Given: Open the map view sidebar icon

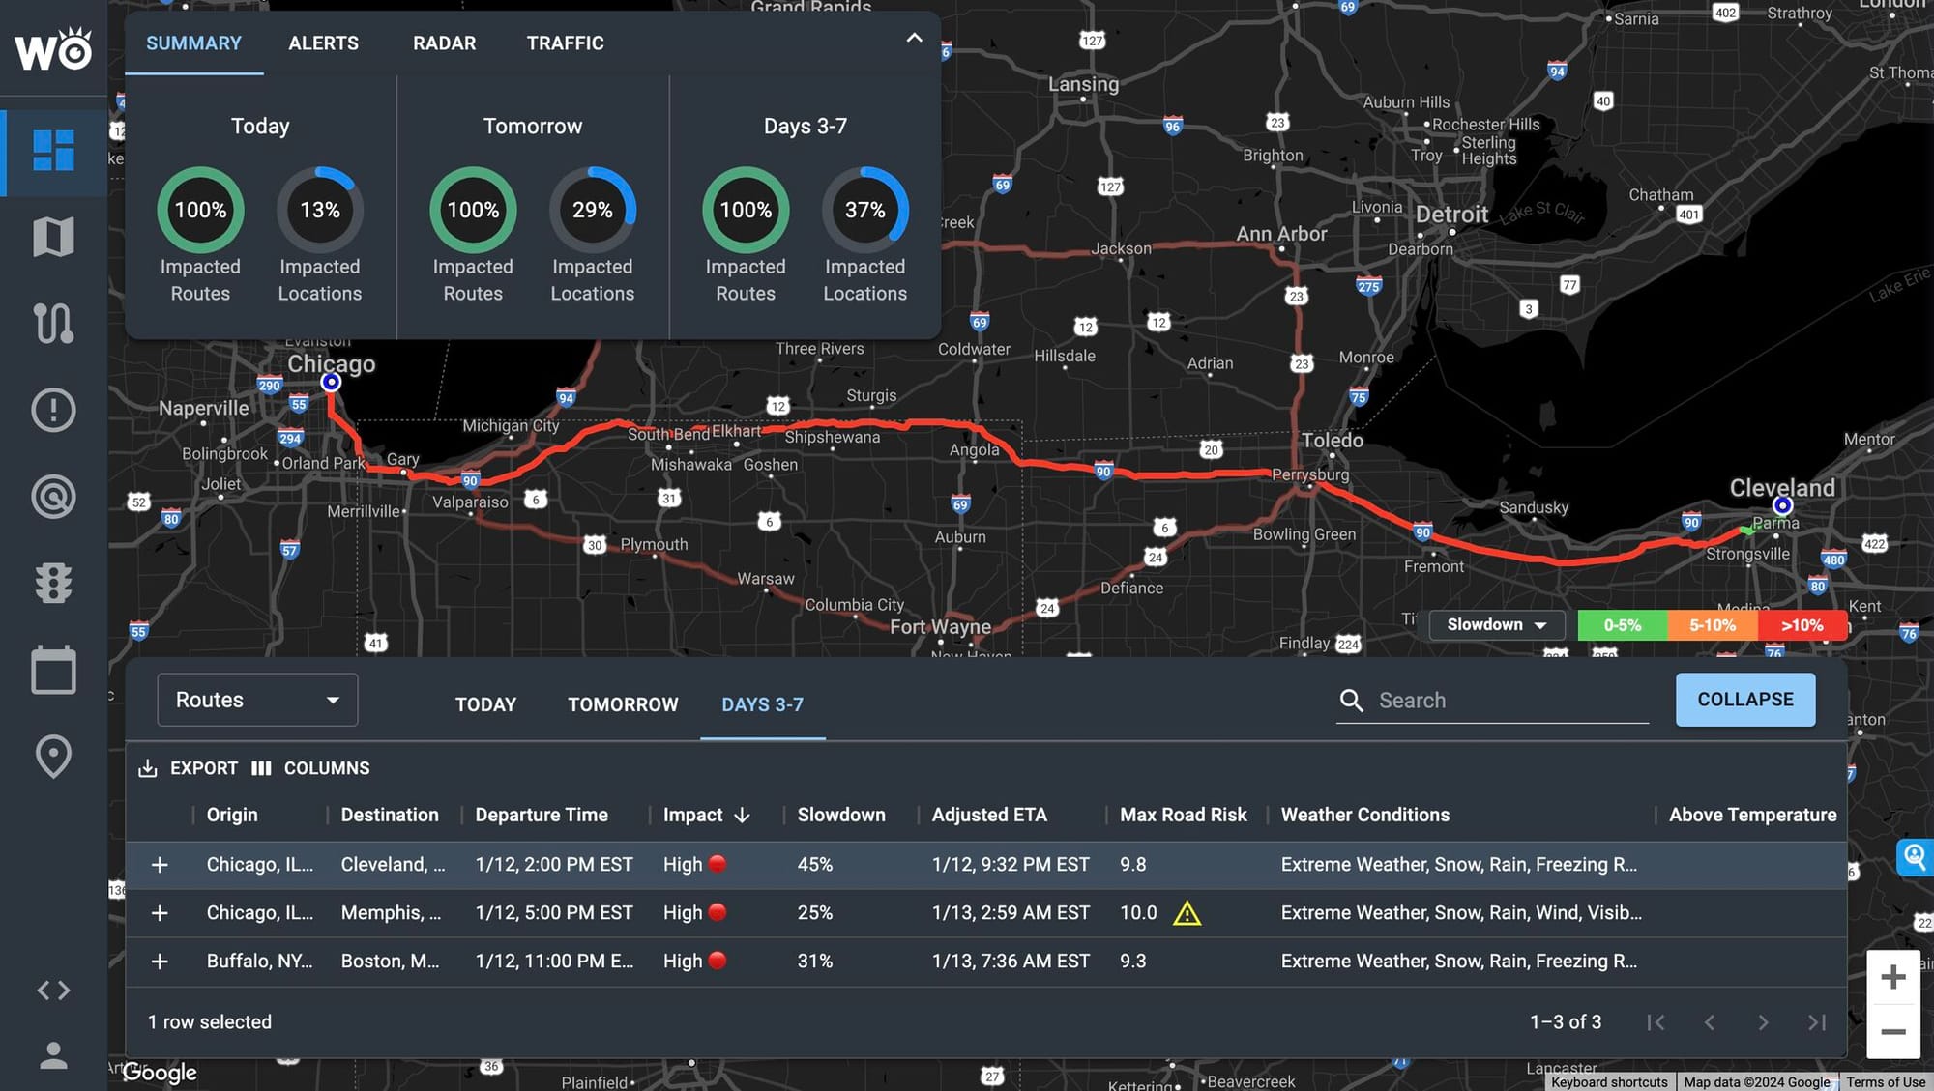Looking at the screenshot, I should 53,237.
